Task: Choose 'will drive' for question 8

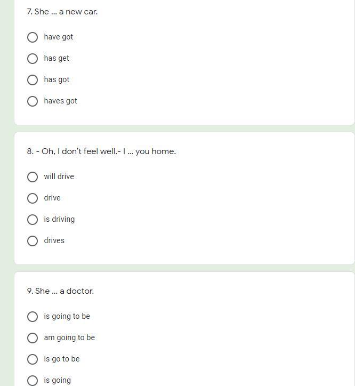Action: coord(33,177)
